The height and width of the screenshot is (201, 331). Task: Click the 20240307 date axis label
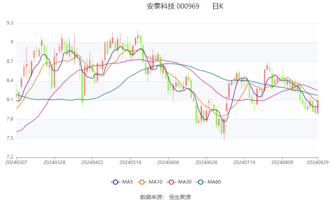click(x=16, y=163)
